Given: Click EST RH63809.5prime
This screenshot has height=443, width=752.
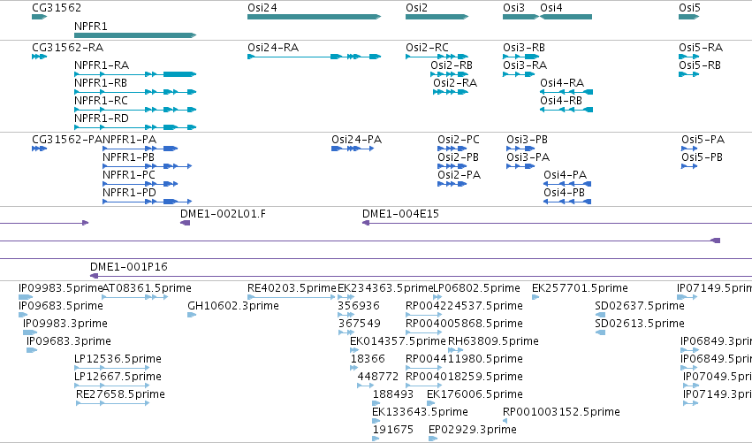Looking at the screenshot, I should coord(455,350).
